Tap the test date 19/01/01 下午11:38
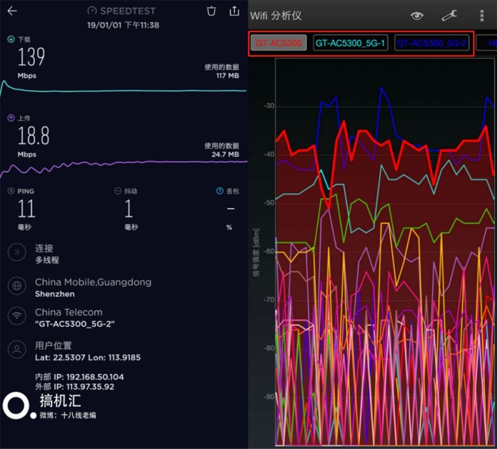 point(124,25)
